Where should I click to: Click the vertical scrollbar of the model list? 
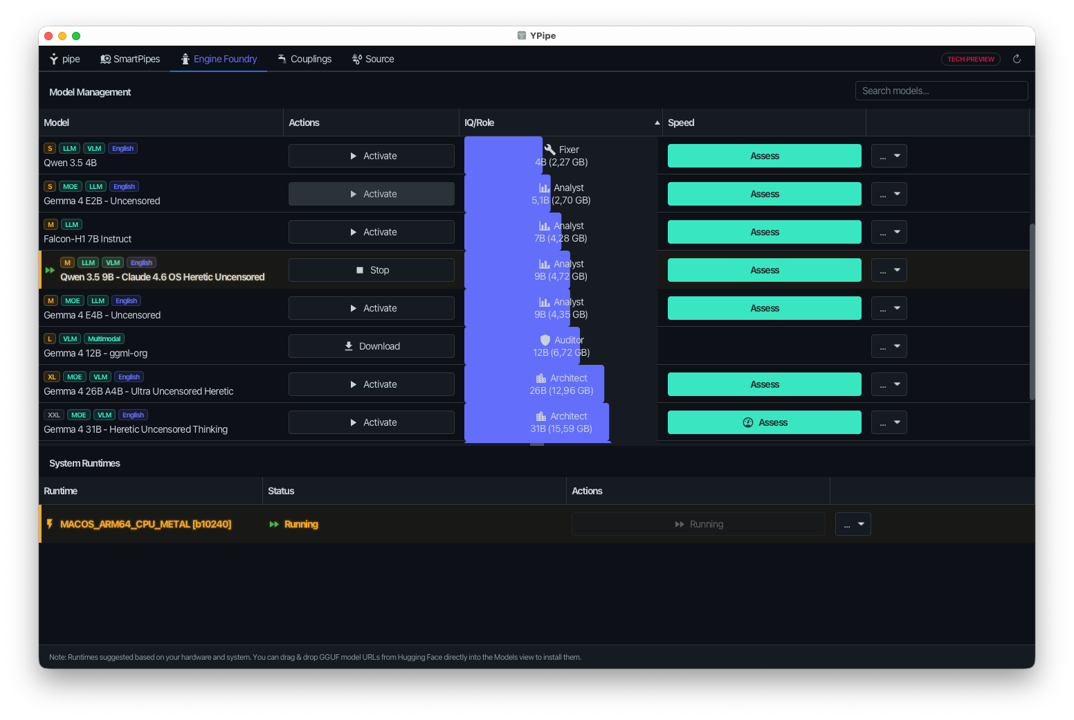[1032, 312]
